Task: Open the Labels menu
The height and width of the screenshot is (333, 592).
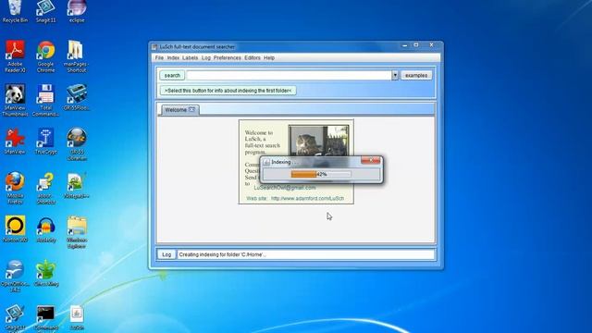Action: tap(190, 57)
